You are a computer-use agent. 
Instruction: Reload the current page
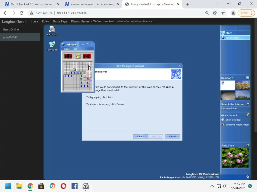[22, 13]
